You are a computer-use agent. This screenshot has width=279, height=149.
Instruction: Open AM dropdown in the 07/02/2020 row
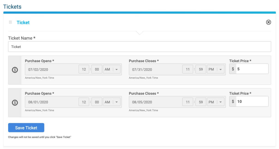click(x=112, y=69)
